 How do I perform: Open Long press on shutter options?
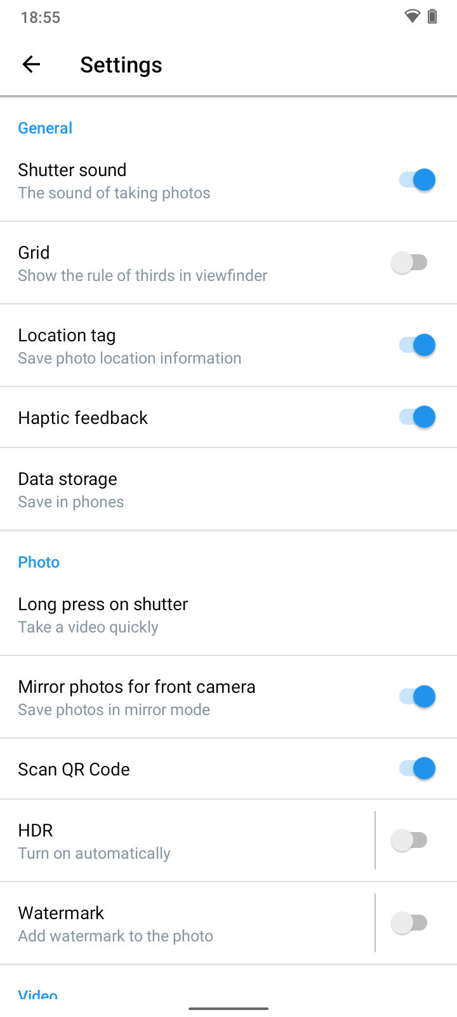pyautogui.click(x=228, y=615)
